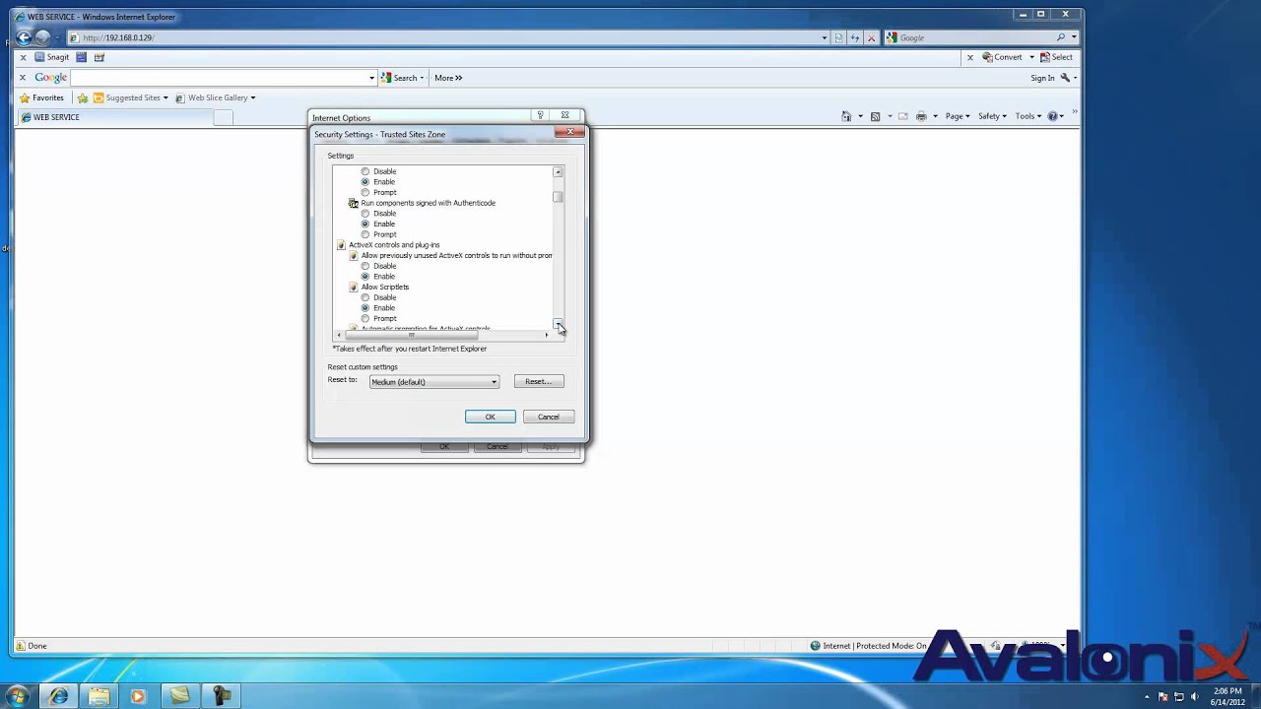The image size is (1261, 709).
Task: Click the blue Help icon in command bar
Action: [x=1052, y=116]
